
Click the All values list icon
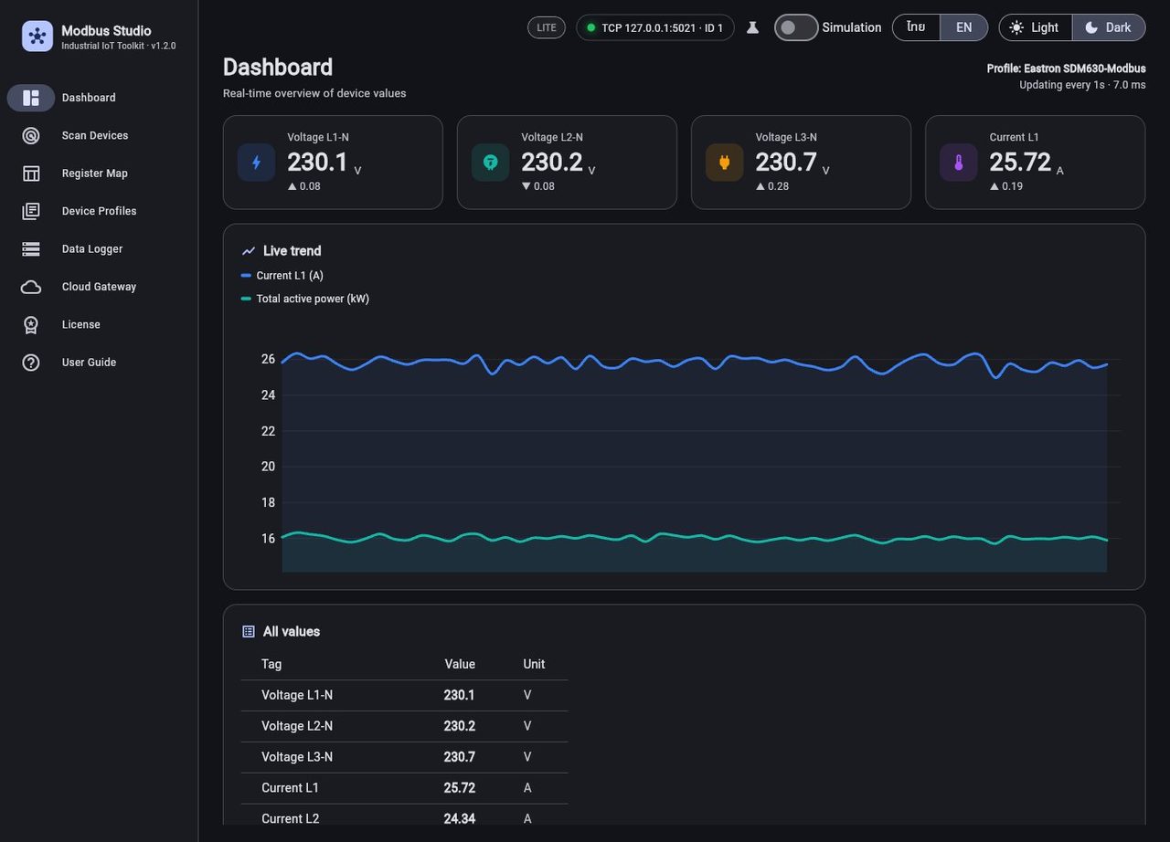click(x=249, y=632)
